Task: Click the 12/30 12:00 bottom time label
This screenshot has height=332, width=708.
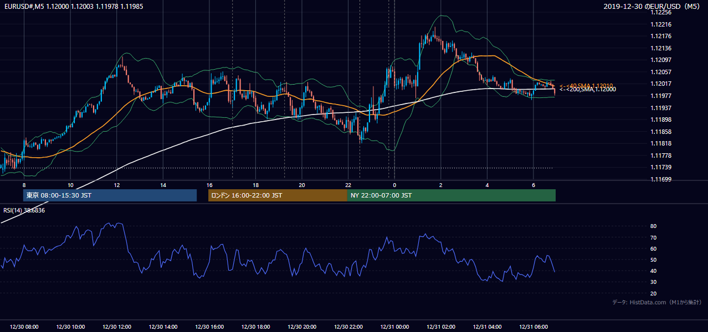Action: tap(117, 327)
